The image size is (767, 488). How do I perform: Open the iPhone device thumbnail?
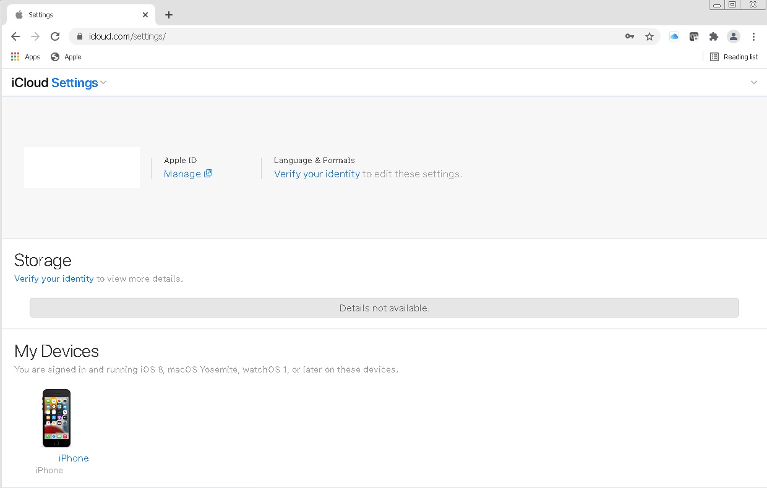56,418
